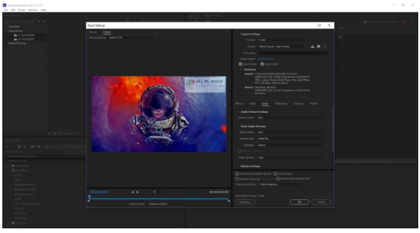Viewport: 420px width, 233px height.
Task: Enable the Use Previews checkbox
Action: coord(276,174)
